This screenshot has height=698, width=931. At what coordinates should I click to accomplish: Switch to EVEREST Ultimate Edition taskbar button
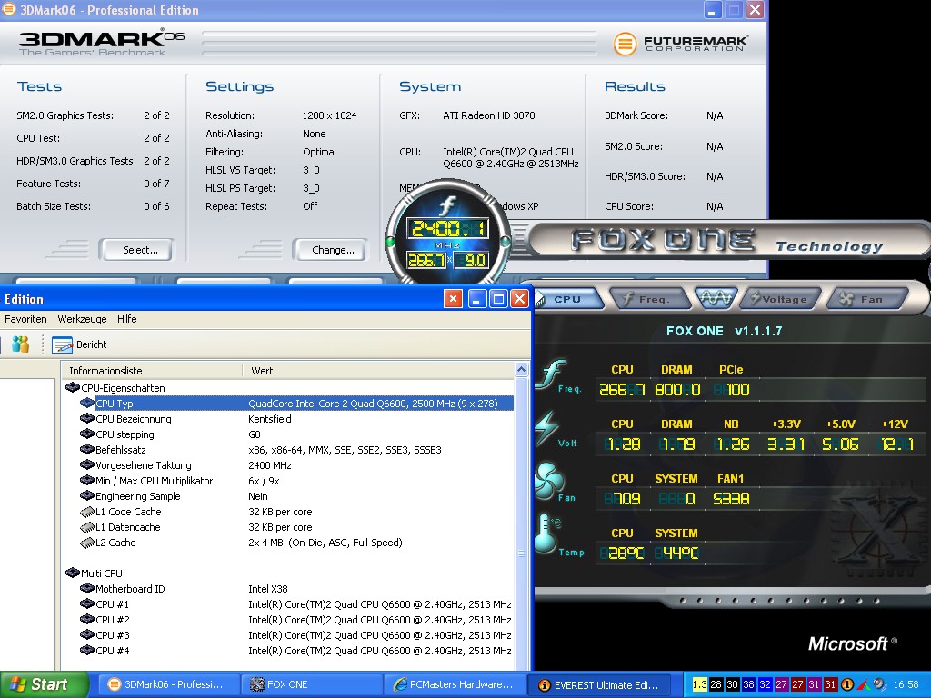[600, 684]
